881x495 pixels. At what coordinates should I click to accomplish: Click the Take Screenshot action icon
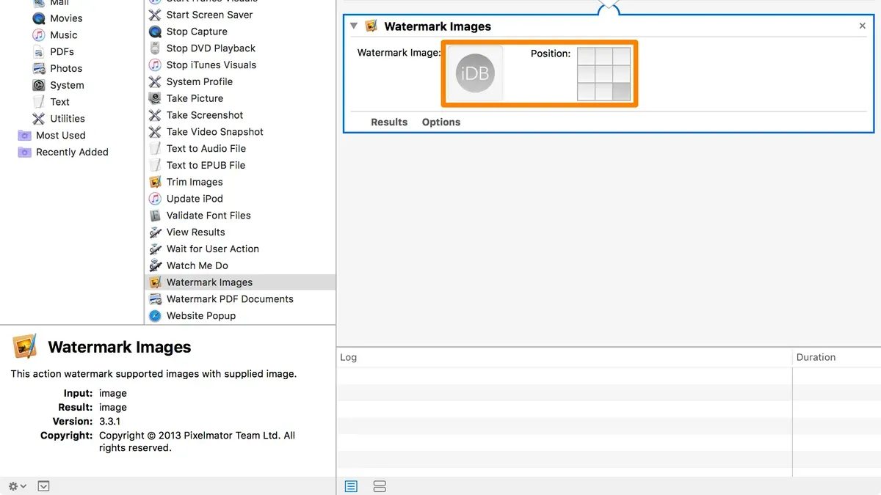(x=155, y=115)
